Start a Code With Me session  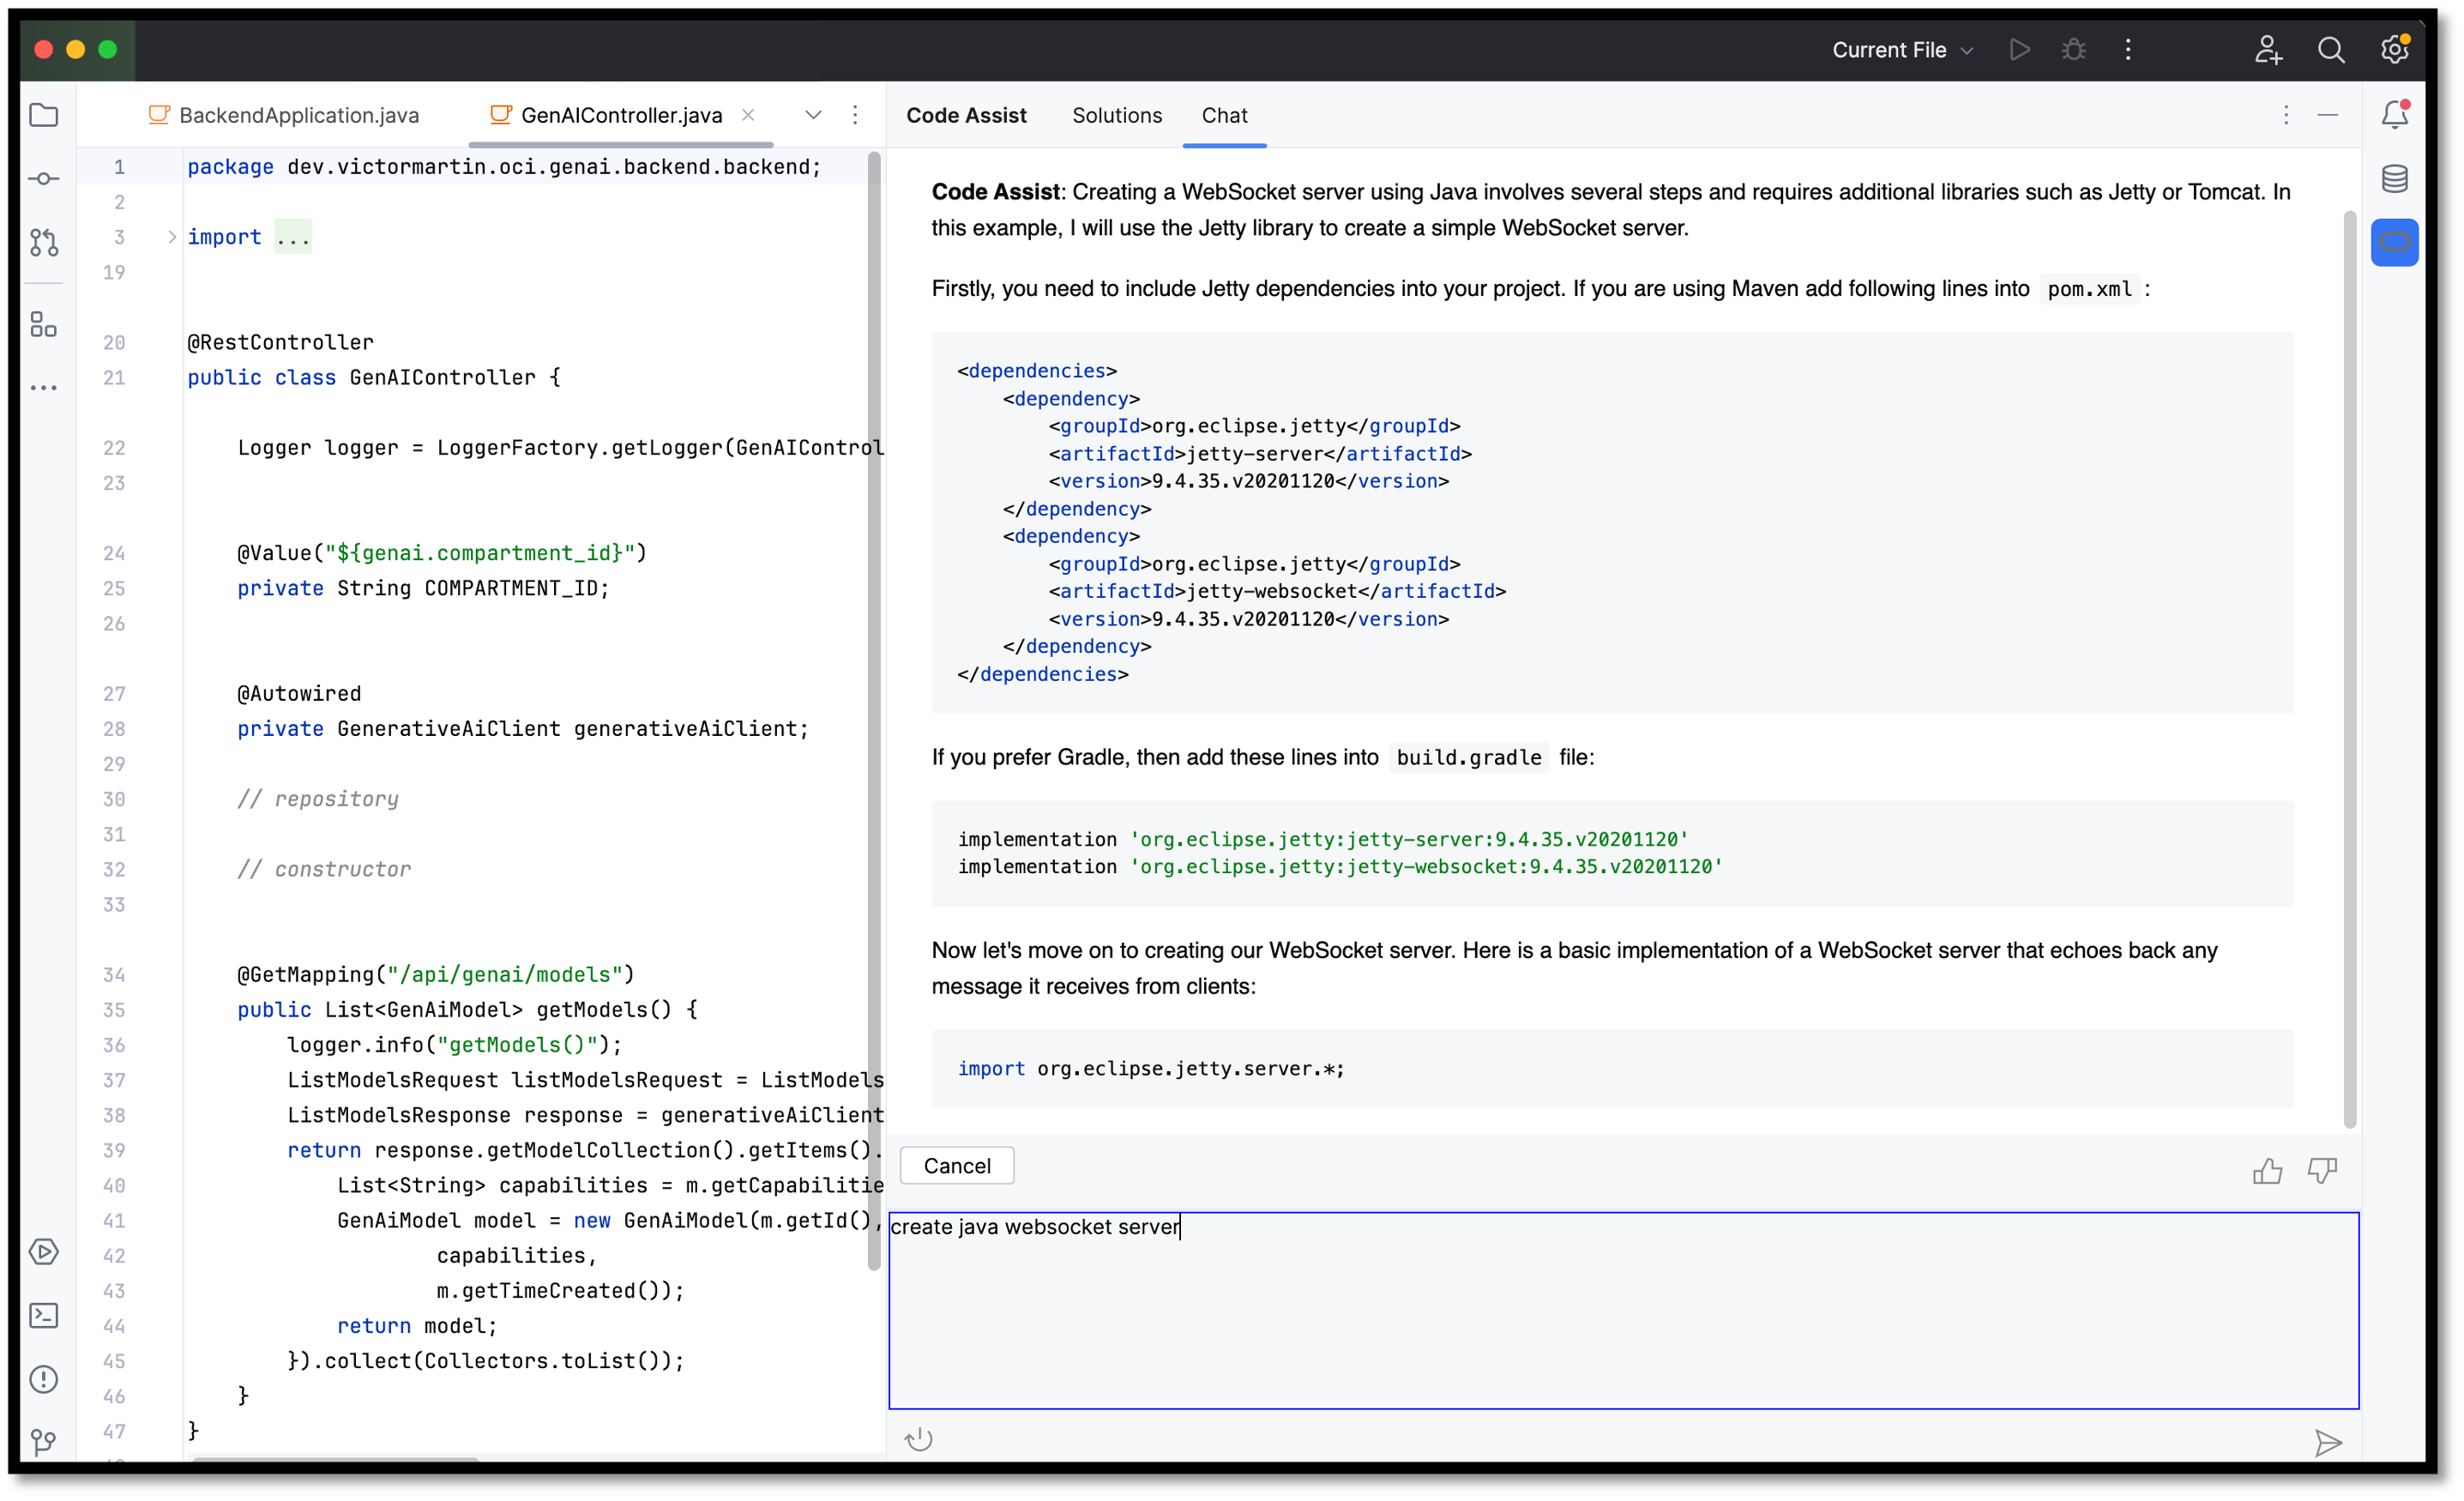click(2268, 50)
